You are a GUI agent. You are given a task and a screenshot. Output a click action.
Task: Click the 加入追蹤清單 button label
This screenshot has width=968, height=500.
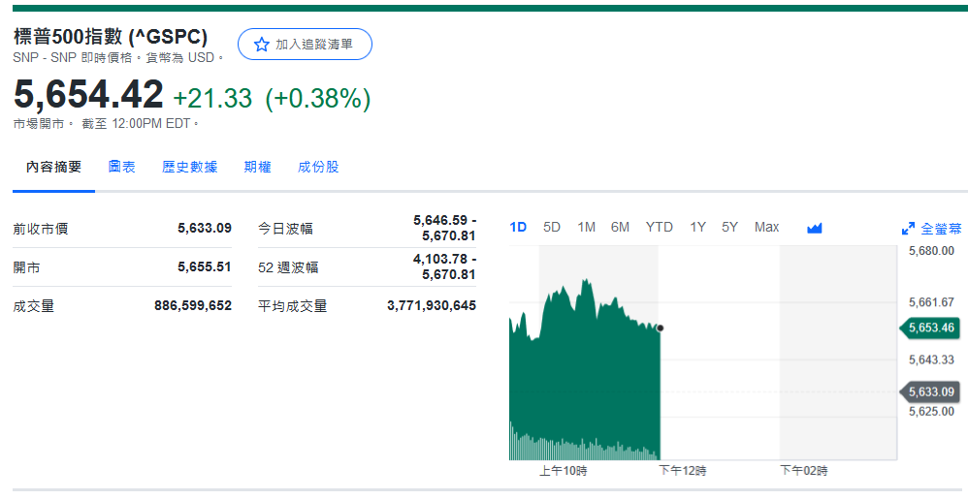tap(313, 45)
